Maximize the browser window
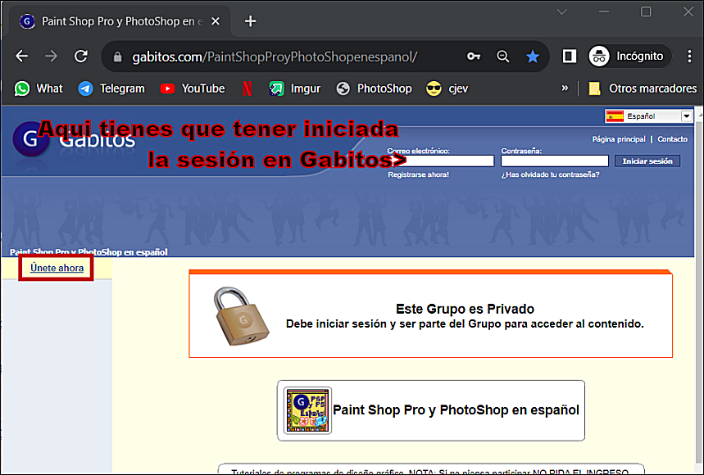Viewport: 704px width, 475px height. tap(646, 11)
